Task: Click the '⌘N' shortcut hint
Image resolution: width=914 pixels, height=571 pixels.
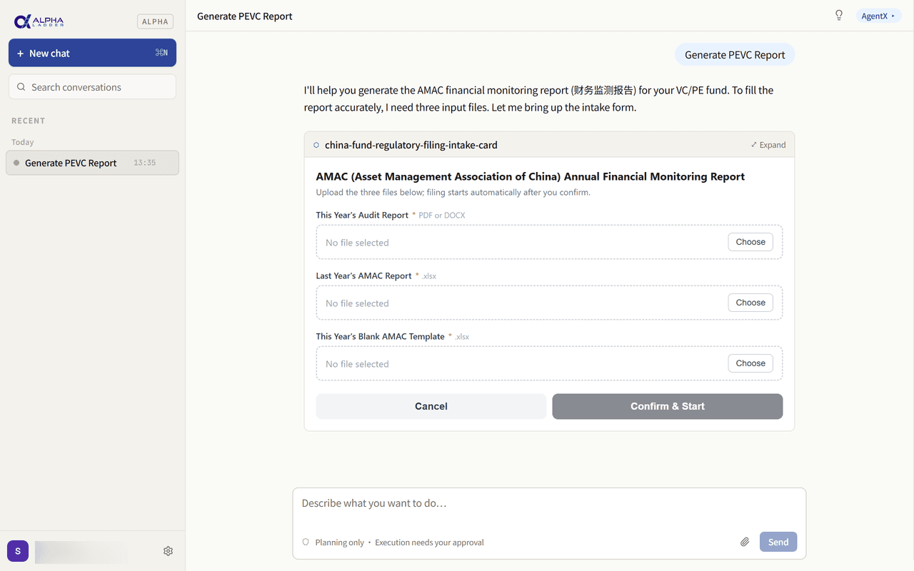Action: pos(161,53)
